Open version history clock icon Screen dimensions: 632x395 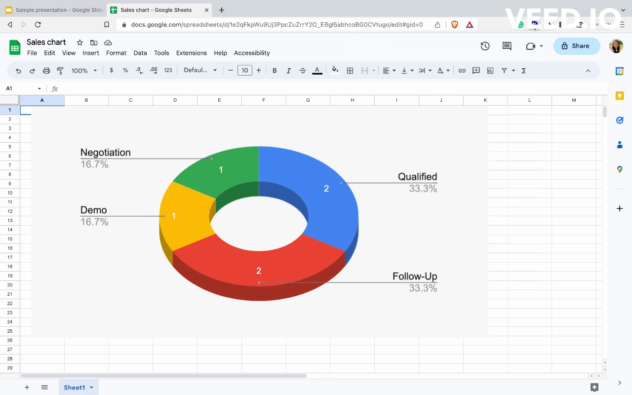pyautogui.click(x=485, y=46)
